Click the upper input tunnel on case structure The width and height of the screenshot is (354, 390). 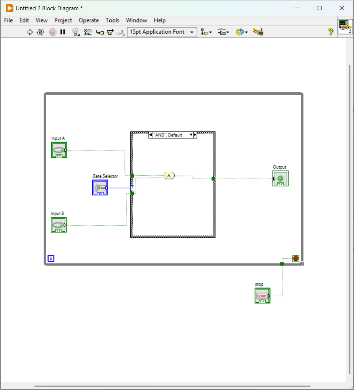132,175
